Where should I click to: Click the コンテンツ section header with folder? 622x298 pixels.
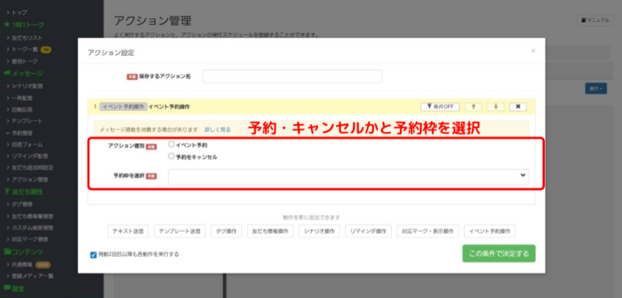click(x=23, y=251)
